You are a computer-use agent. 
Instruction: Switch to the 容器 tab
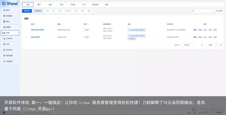28,5
